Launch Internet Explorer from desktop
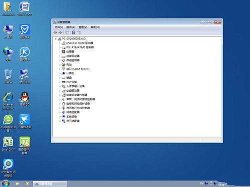 tap(8, 101)
